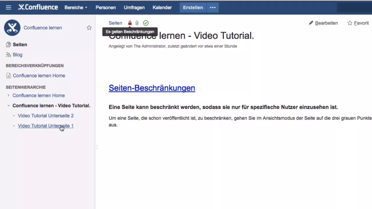Click the Blog RSS icon in the sidebar
Viewport: 372px width, 209px height.
[x=8, y=55]
